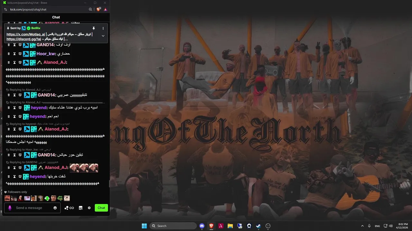Image resolution: width=412 pixels, height=231 pixels.
Task: Send message with green Chat button
Action: pyautogui.click(x=101, y=208)
